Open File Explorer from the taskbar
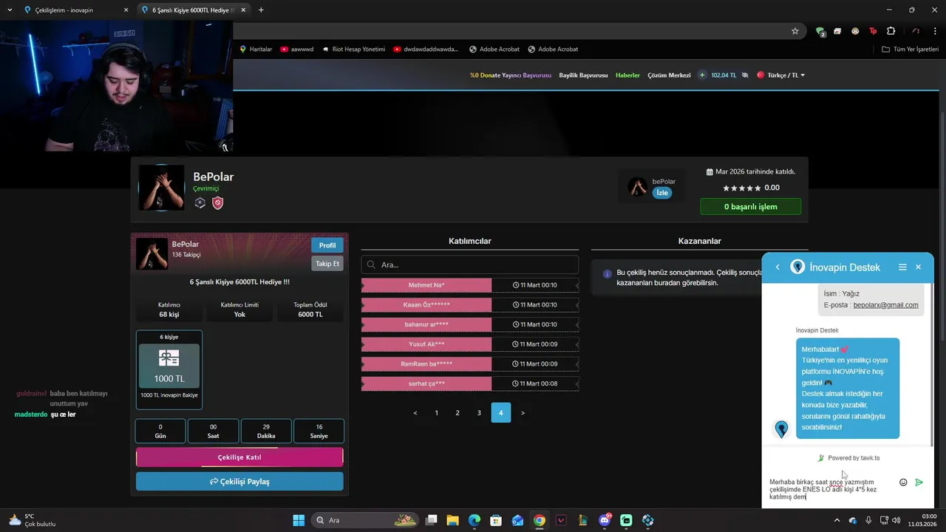 click(452, 520)
